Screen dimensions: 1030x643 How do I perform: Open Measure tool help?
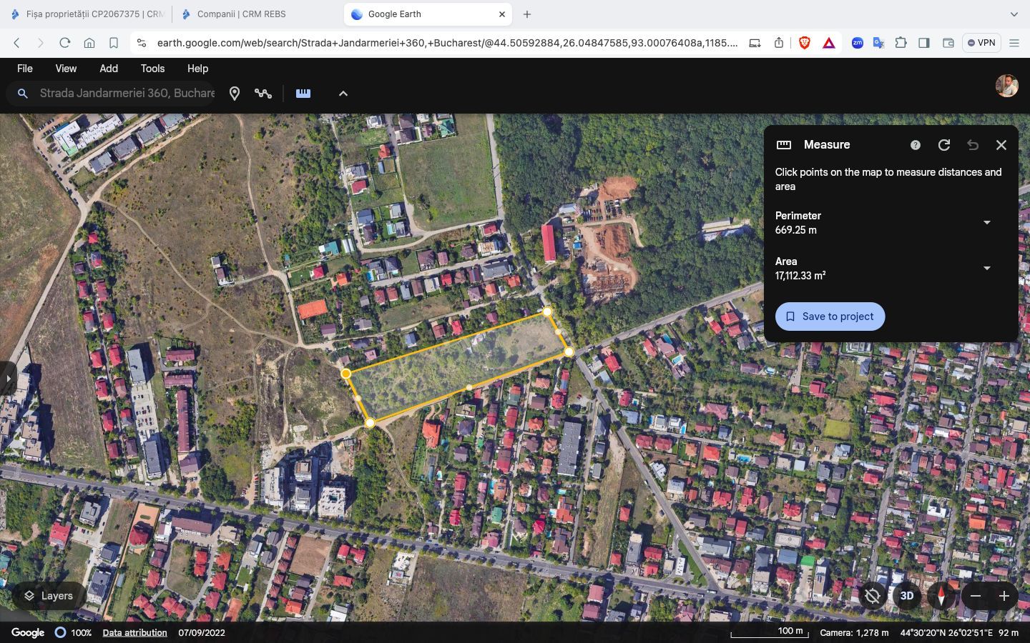pyautogui.click(x=915, y=145)
